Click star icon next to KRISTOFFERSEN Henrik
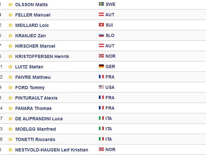The image size is (206, 155). click(10, 56)
